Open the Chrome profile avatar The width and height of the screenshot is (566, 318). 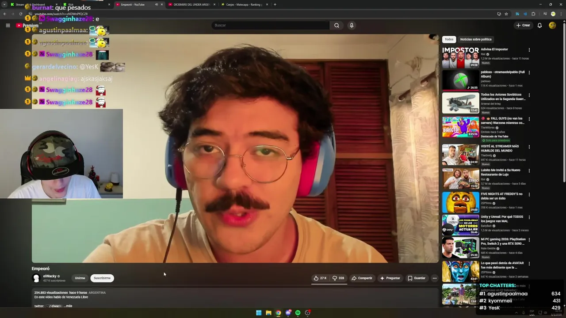click(553, 14)
